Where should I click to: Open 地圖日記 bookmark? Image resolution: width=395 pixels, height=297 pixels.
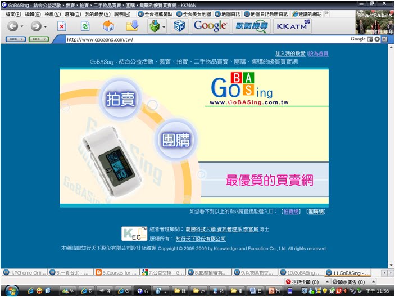228,14
